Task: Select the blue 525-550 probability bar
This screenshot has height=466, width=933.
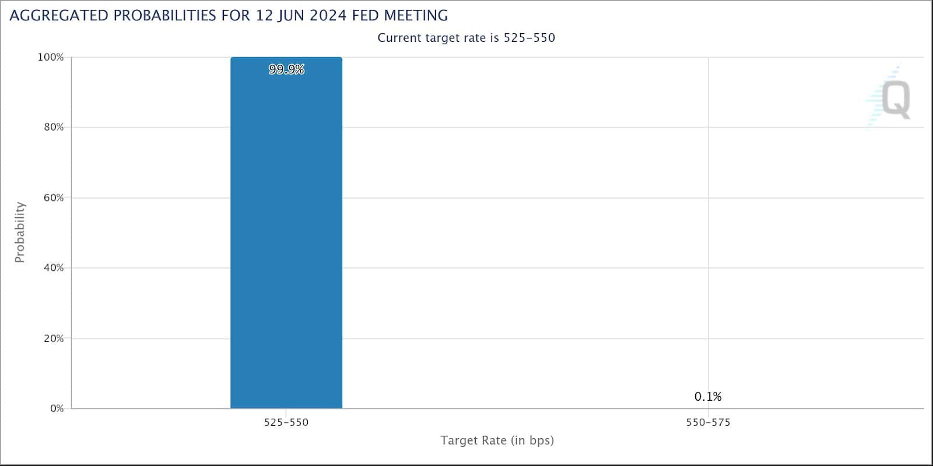Action: 286,232
